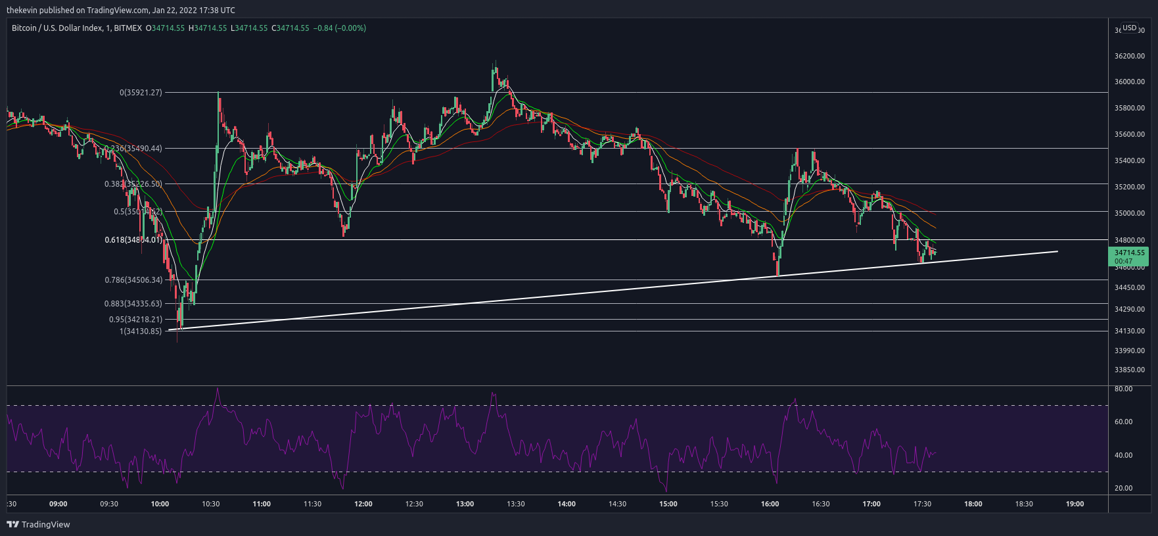Click the 17:00 time axis label
The height and width of the screenshot is (536, 1158).
[x=871, y=504]
